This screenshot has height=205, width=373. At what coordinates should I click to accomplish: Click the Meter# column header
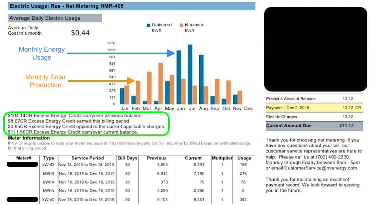[x=24, y=158]
